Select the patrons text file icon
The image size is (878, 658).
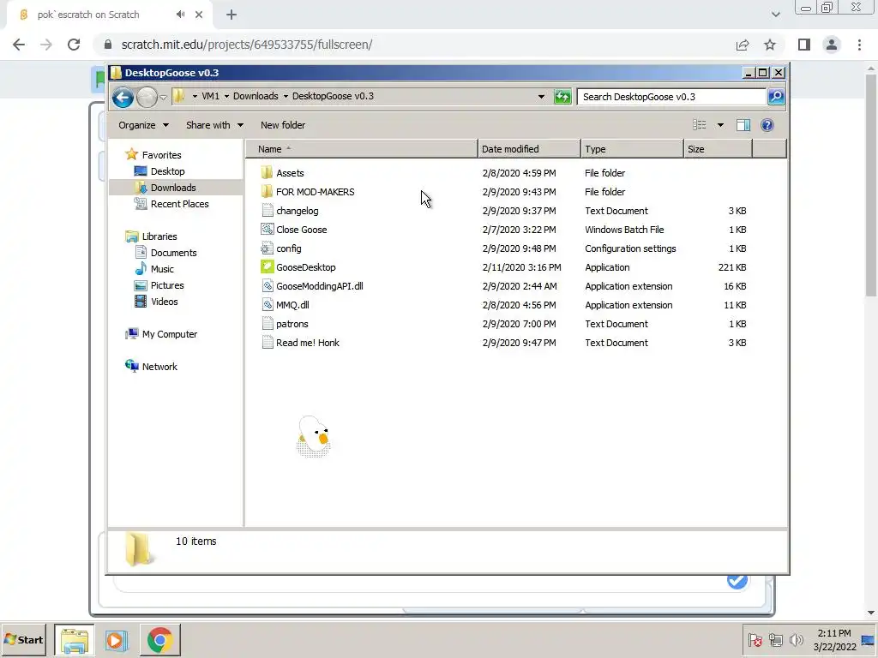pyautogui.click(x=268, y=324)
